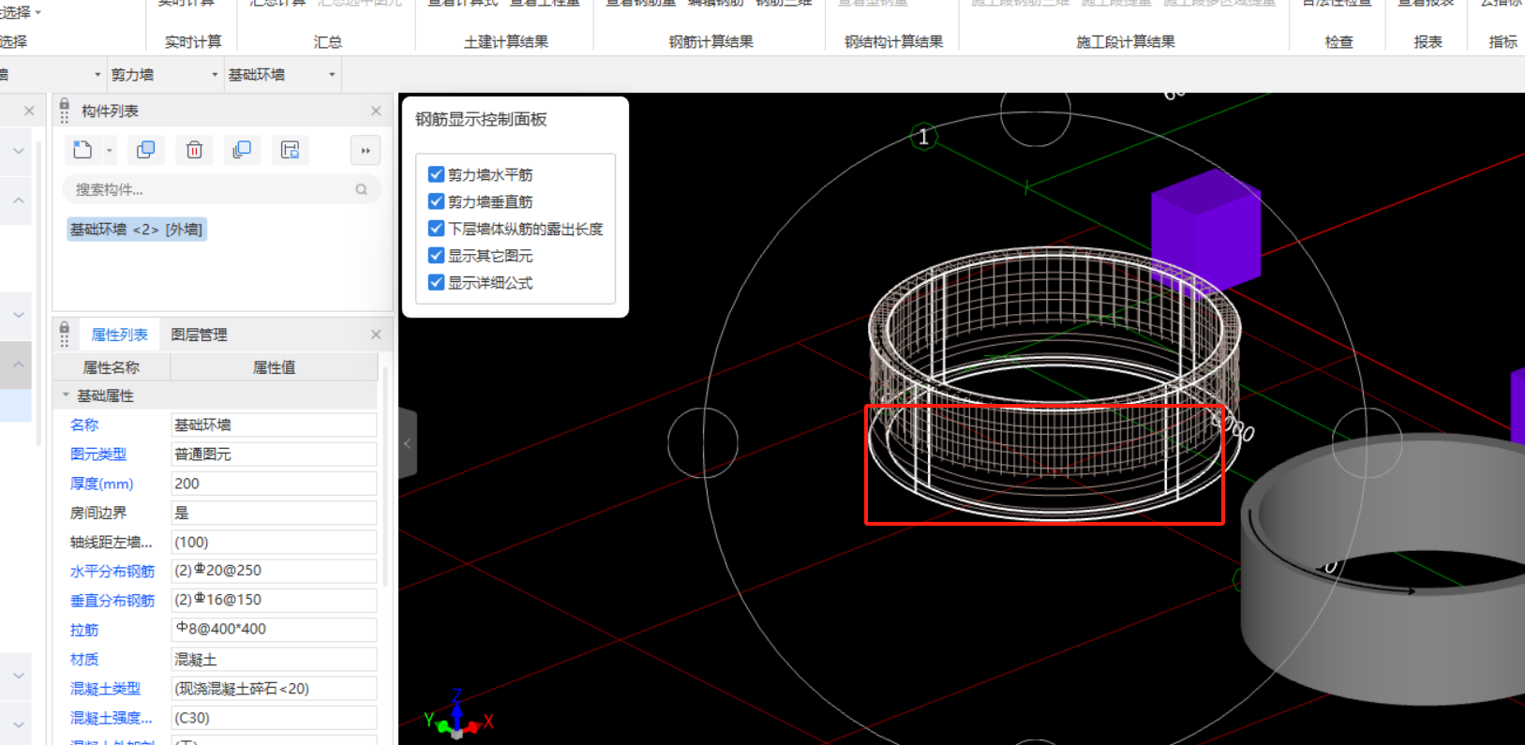Click the new component icon in 构件列表
The image size is (1525, 745).
tap(82, 150)
